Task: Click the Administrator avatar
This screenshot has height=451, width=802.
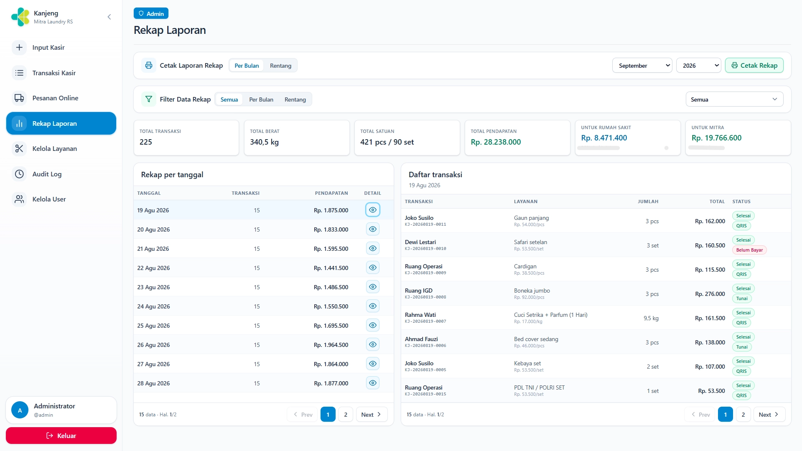Action: point(20,410)
